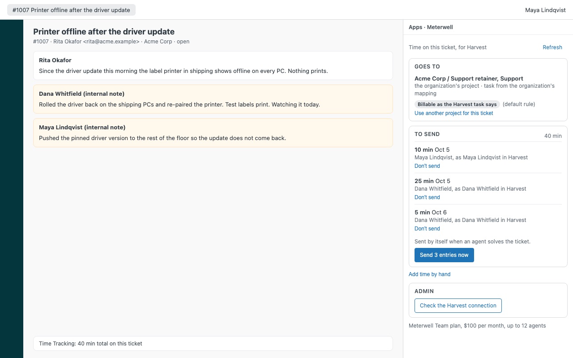This screenshot has height=358, width=573.
Task: Click the Billable as the Harvest task says badge
Action: click(457, 104)
